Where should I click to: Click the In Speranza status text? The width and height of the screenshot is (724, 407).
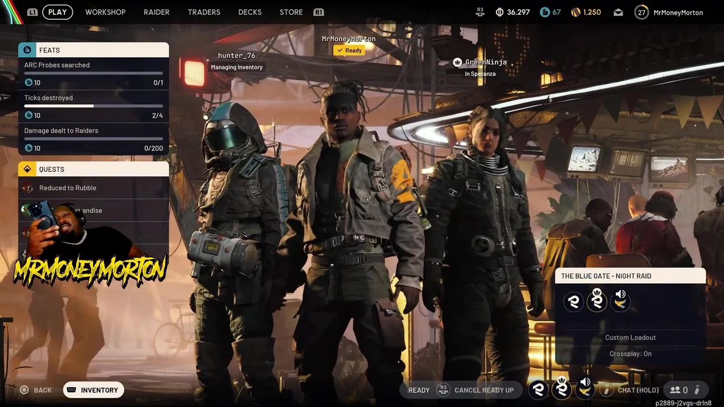pyautogui.click(x=480, y=74)
